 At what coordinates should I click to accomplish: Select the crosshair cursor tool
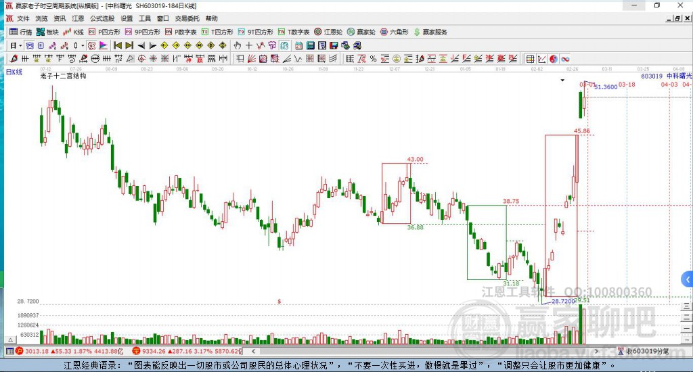point(249,45)
